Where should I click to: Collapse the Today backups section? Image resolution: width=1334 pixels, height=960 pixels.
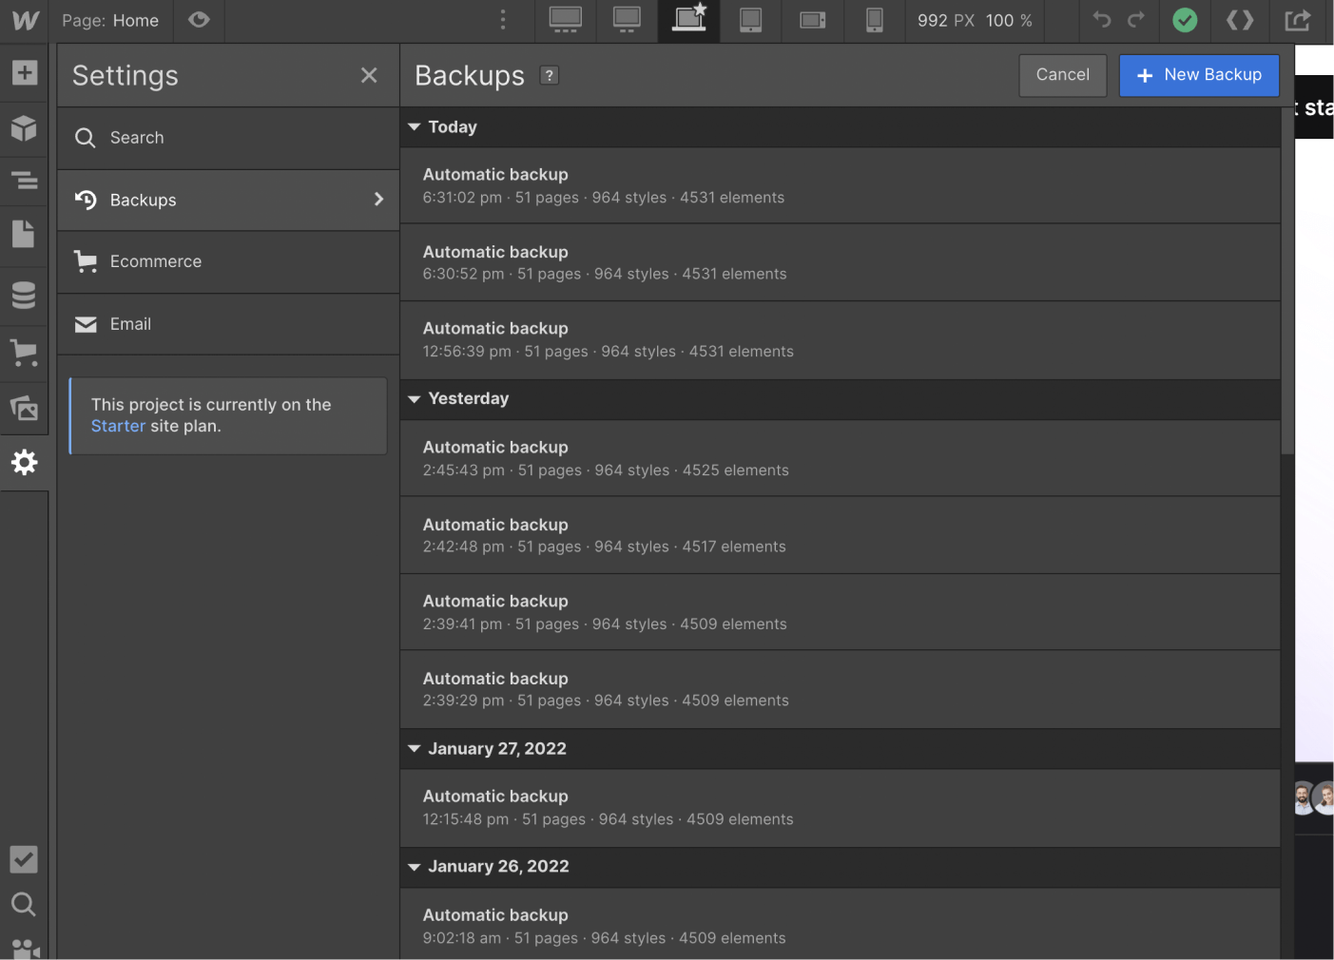click(415, 126)
